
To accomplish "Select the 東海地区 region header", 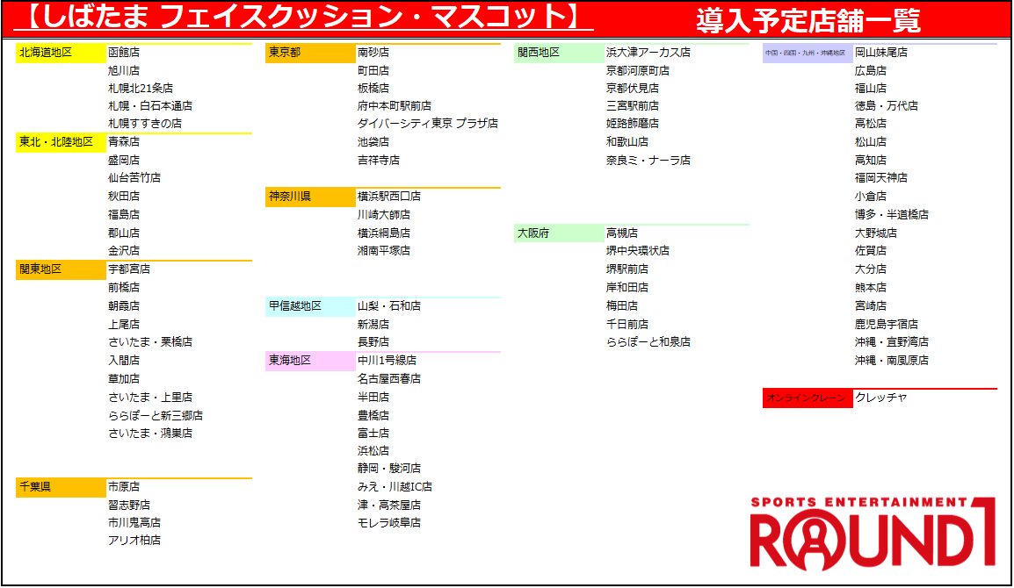I will 310,362.
